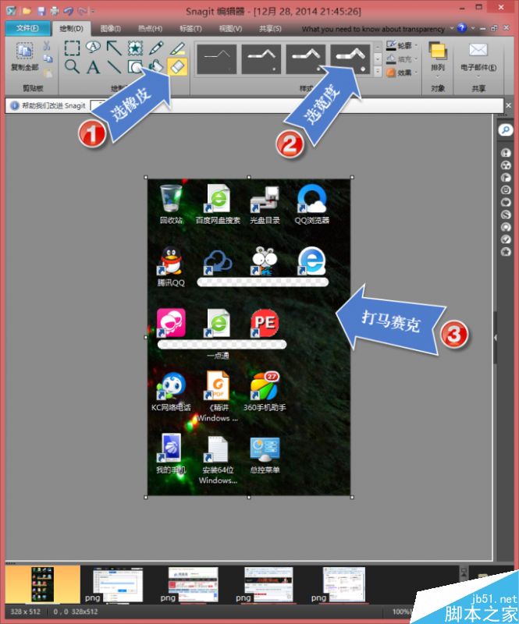519x624 pixels.
Task: Close the Snagit improvement info bar
Action: tap(509, 105)
